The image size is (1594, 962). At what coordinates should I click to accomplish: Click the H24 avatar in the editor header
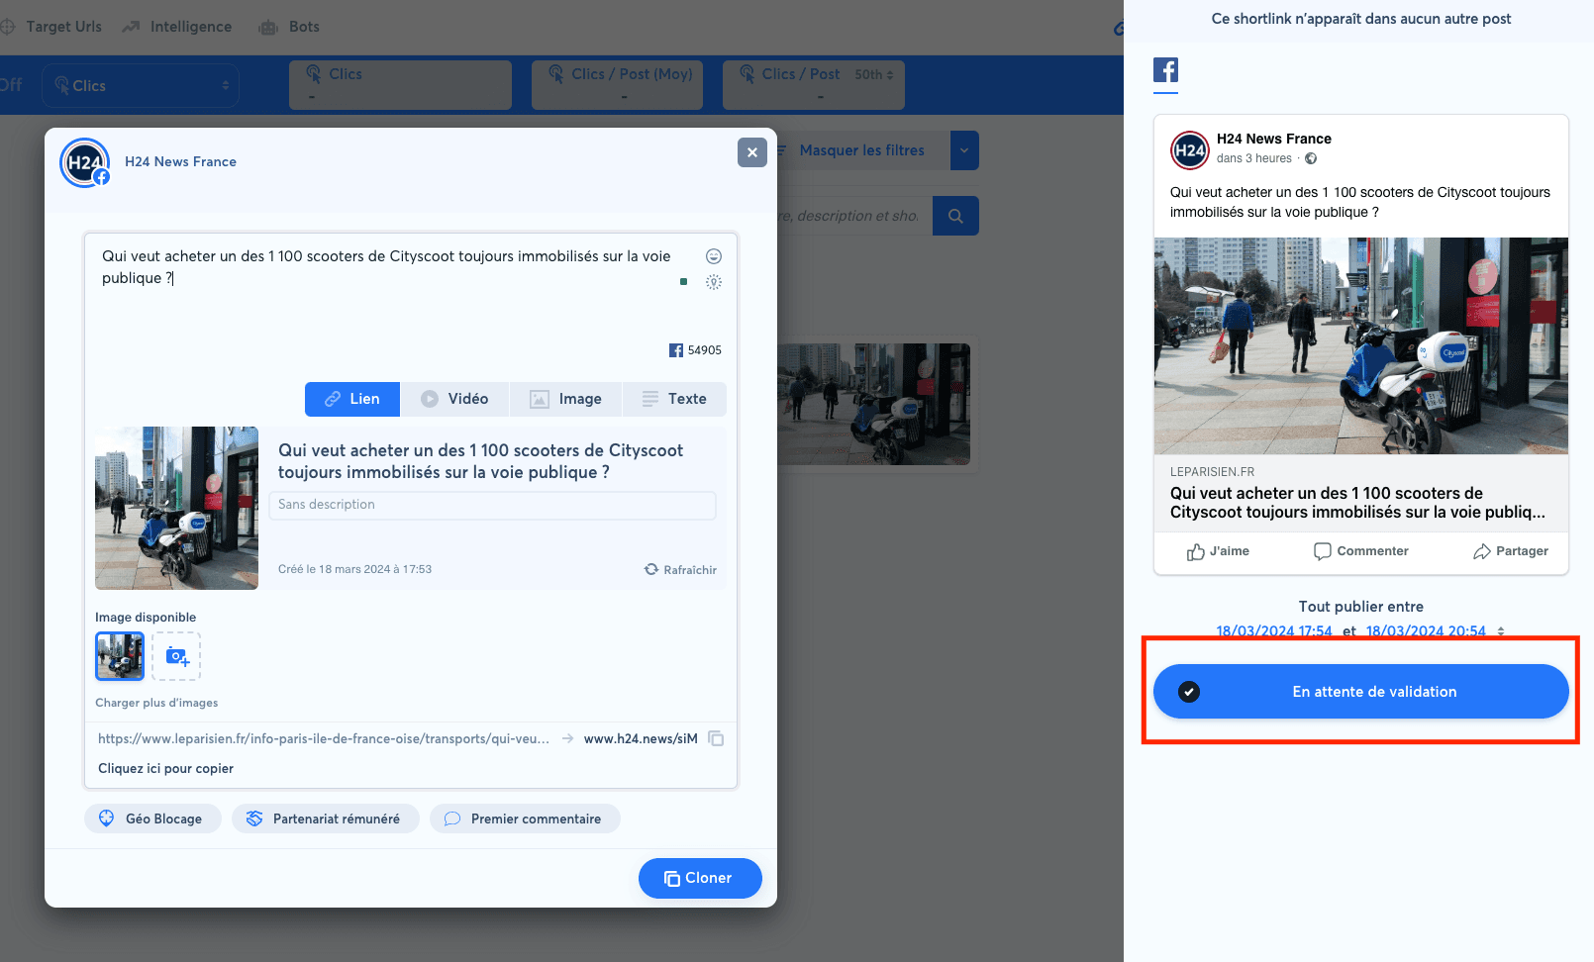[85, 162]
